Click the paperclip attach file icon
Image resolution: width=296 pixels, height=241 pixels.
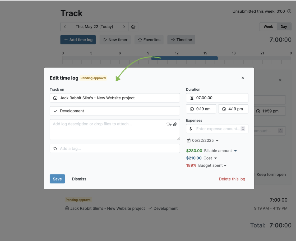pos(175,124)
